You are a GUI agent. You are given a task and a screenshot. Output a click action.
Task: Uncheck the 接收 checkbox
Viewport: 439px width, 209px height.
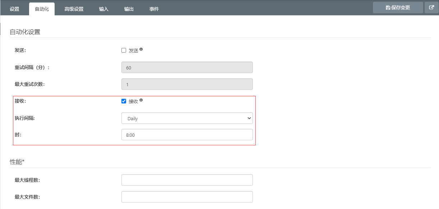click(x=124, y=101)
